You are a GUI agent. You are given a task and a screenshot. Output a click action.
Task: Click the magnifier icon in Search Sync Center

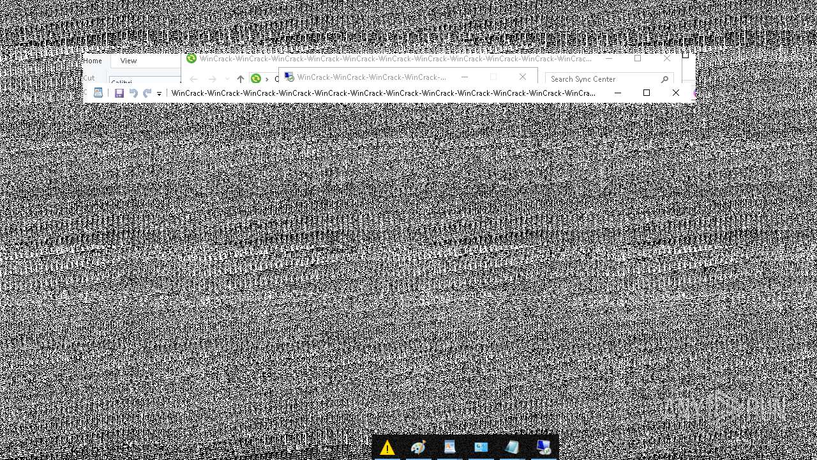[x=664, y=79]
